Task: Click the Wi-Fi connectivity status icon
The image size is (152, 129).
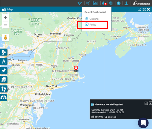Action: point(80,3)
